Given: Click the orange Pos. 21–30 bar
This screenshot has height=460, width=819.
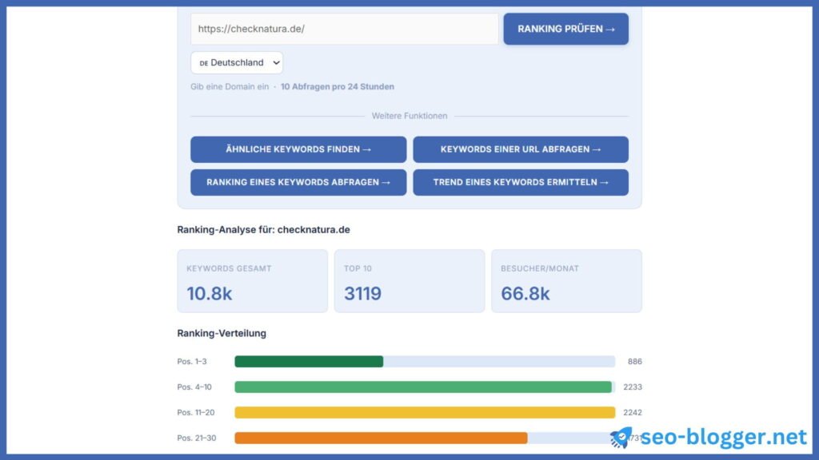Looking at the screenshot, I should pyautogui.click(x=381, y=438).
